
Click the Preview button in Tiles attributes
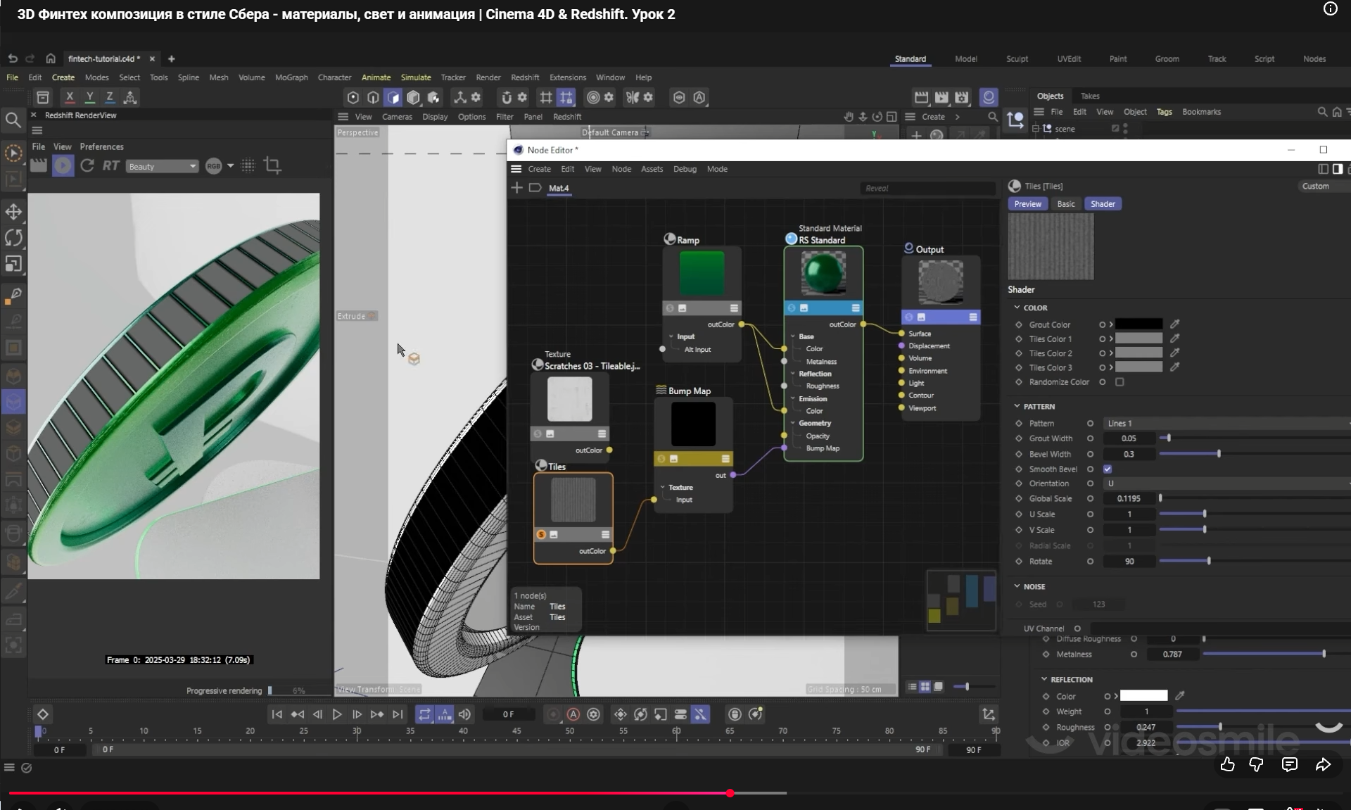[1027, 204]
